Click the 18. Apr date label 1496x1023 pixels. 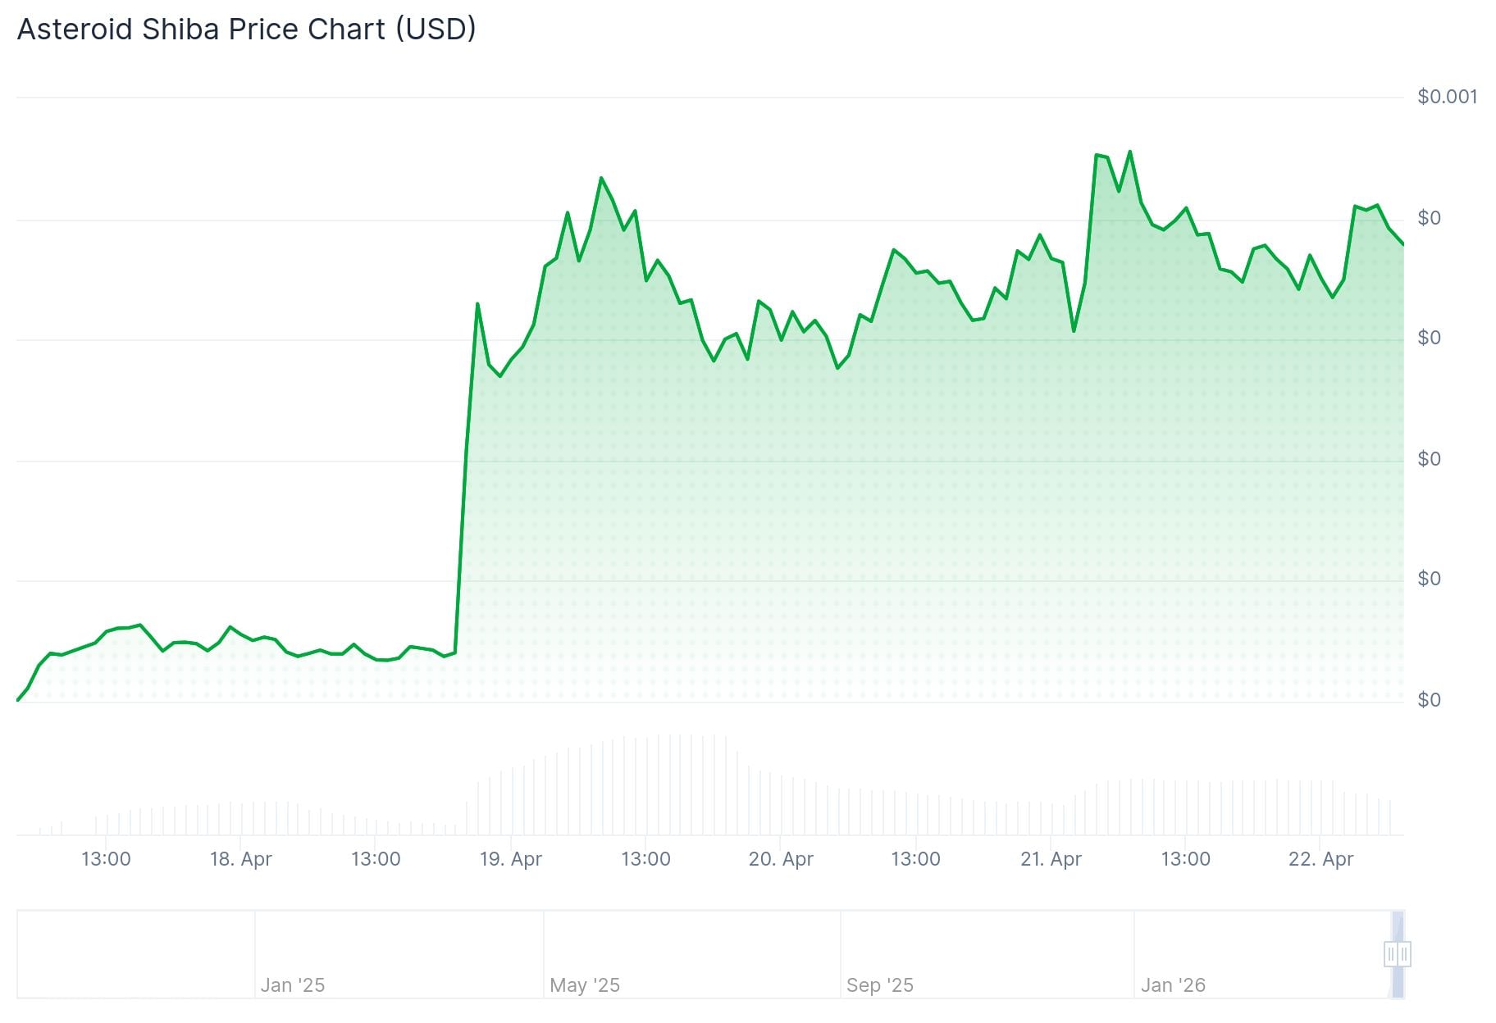coord(240,859)
